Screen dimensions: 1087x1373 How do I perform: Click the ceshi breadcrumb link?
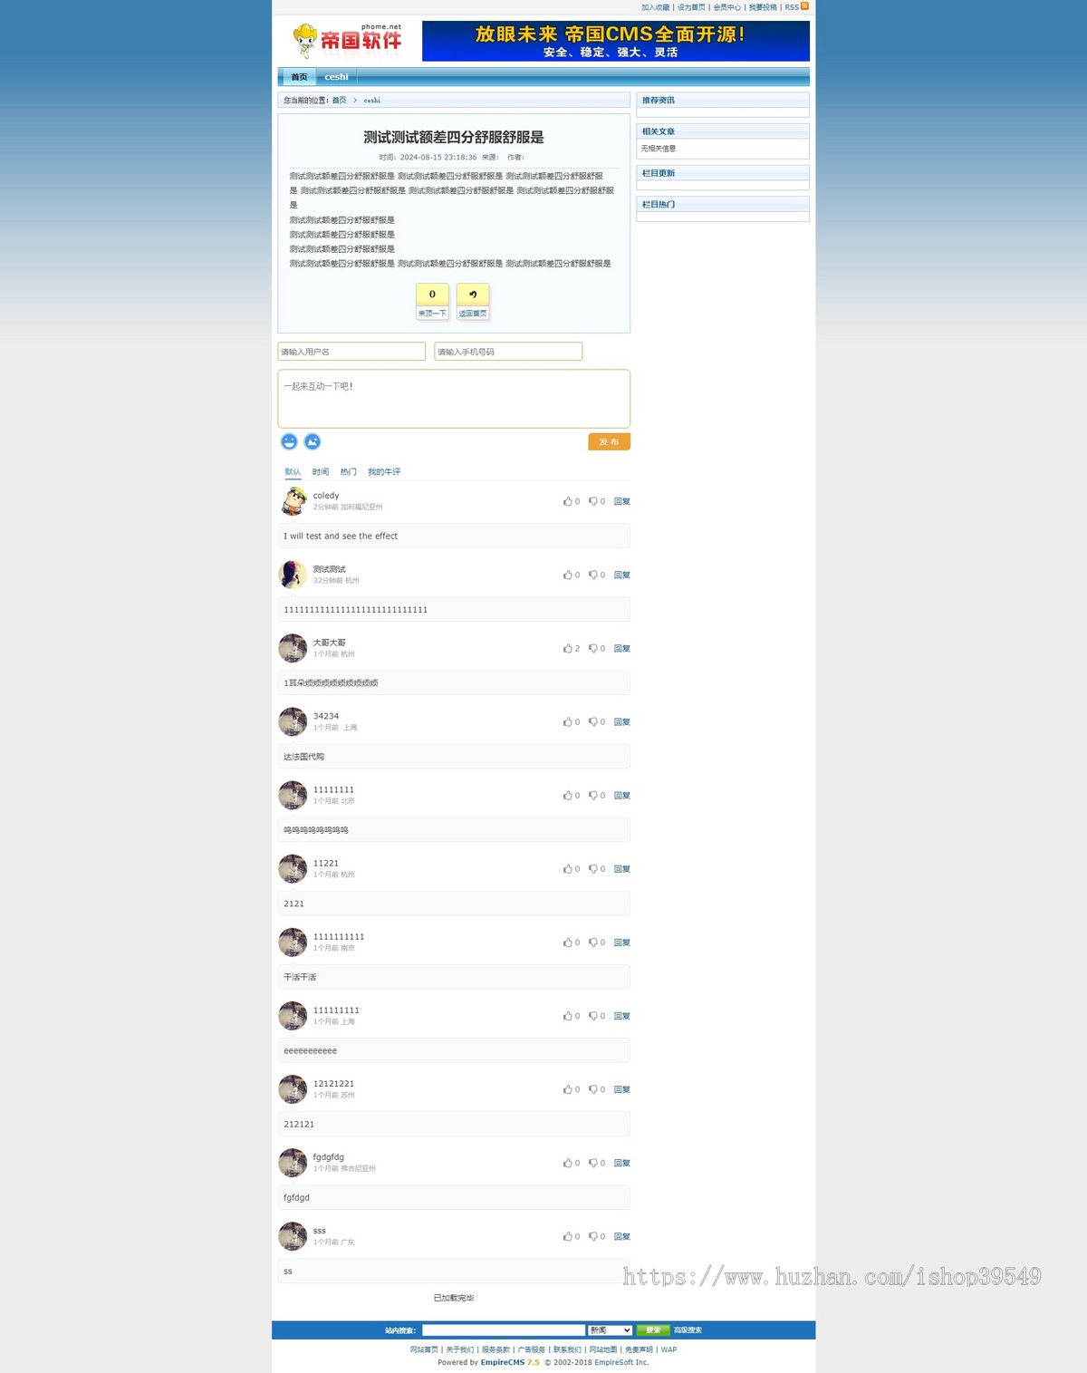372,101
